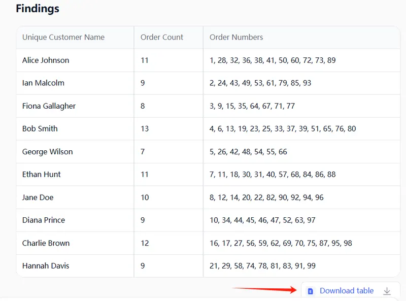Select the Alice Johnson name cell
Screen dimensions: 406x301
tap(46, 60)
